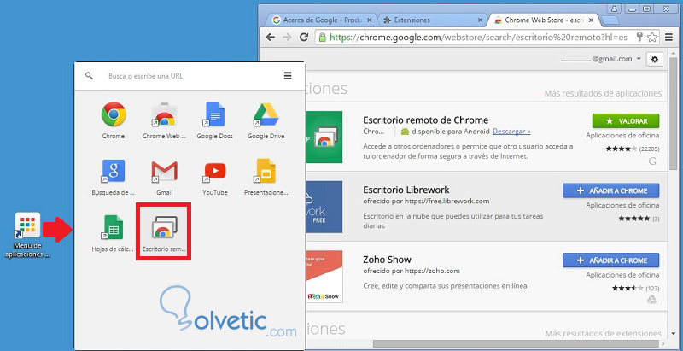Open the Google Search app icon
The width and height of the screenshot is (683, 351).
click(x=114, y=171)
